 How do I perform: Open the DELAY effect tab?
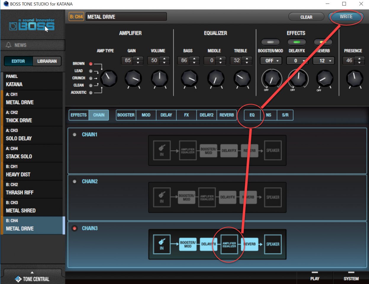[166, 115]
